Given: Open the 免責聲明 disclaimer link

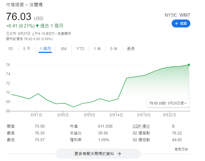Looking at the screenshot, I should point(64,34).
